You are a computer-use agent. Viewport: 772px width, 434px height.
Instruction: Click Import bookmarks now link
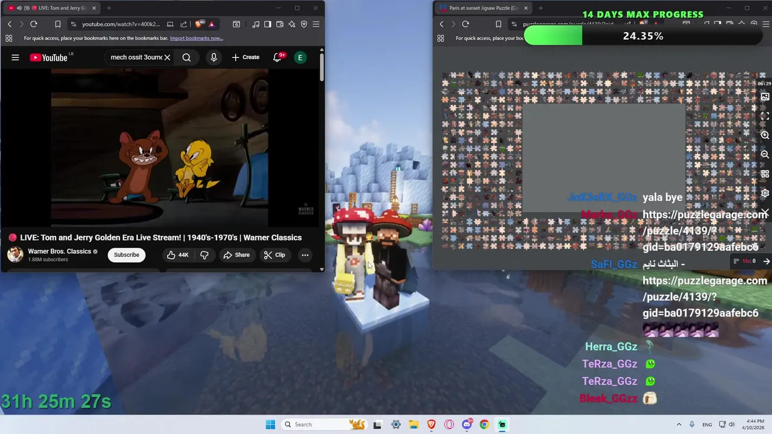tap(197, 38)
